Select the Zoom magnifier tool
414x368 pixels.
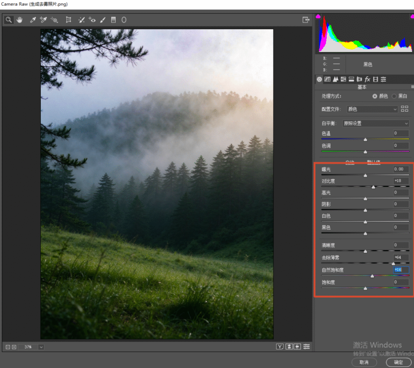pyautogui.click(x=9, y=20)
